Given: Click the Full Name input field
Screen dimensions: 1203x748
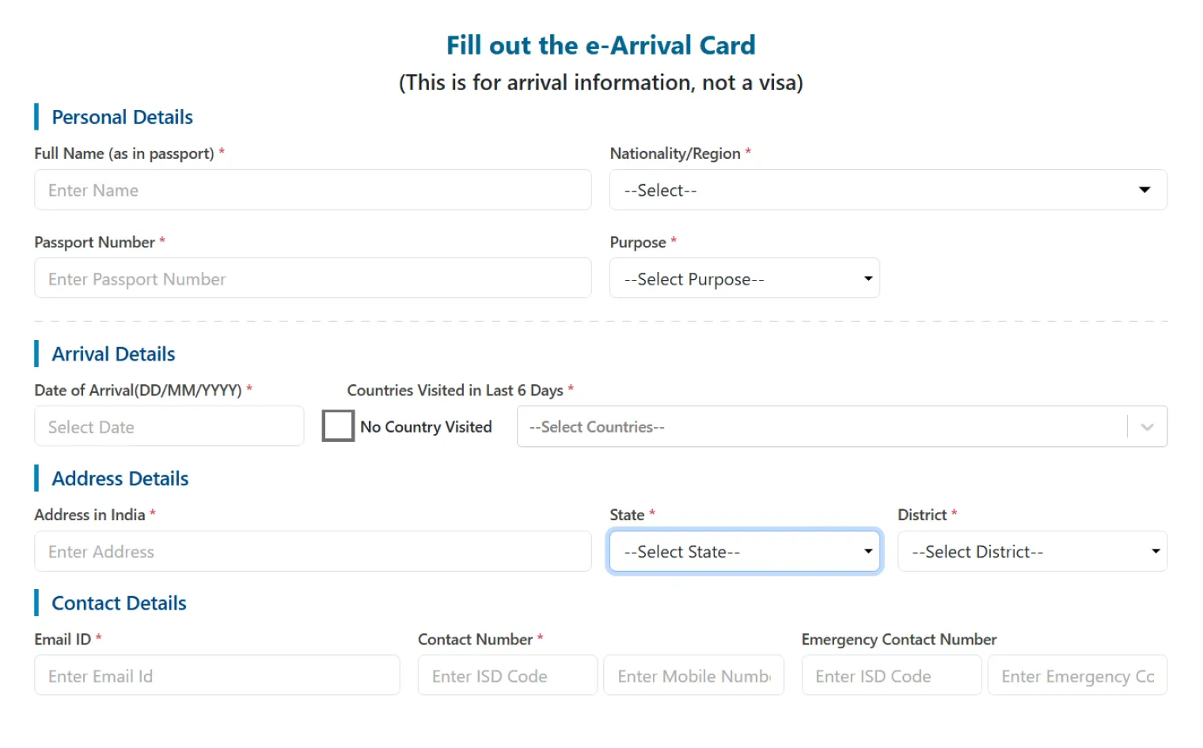Looking at the screenshot, I should [x=313, y=191].
